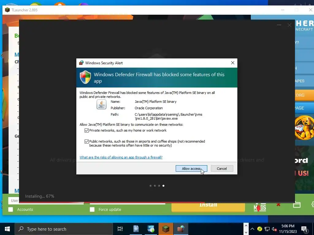Open the clock showing 5:06 PM
Screen dimensions: 314x235
coord(288,229)
